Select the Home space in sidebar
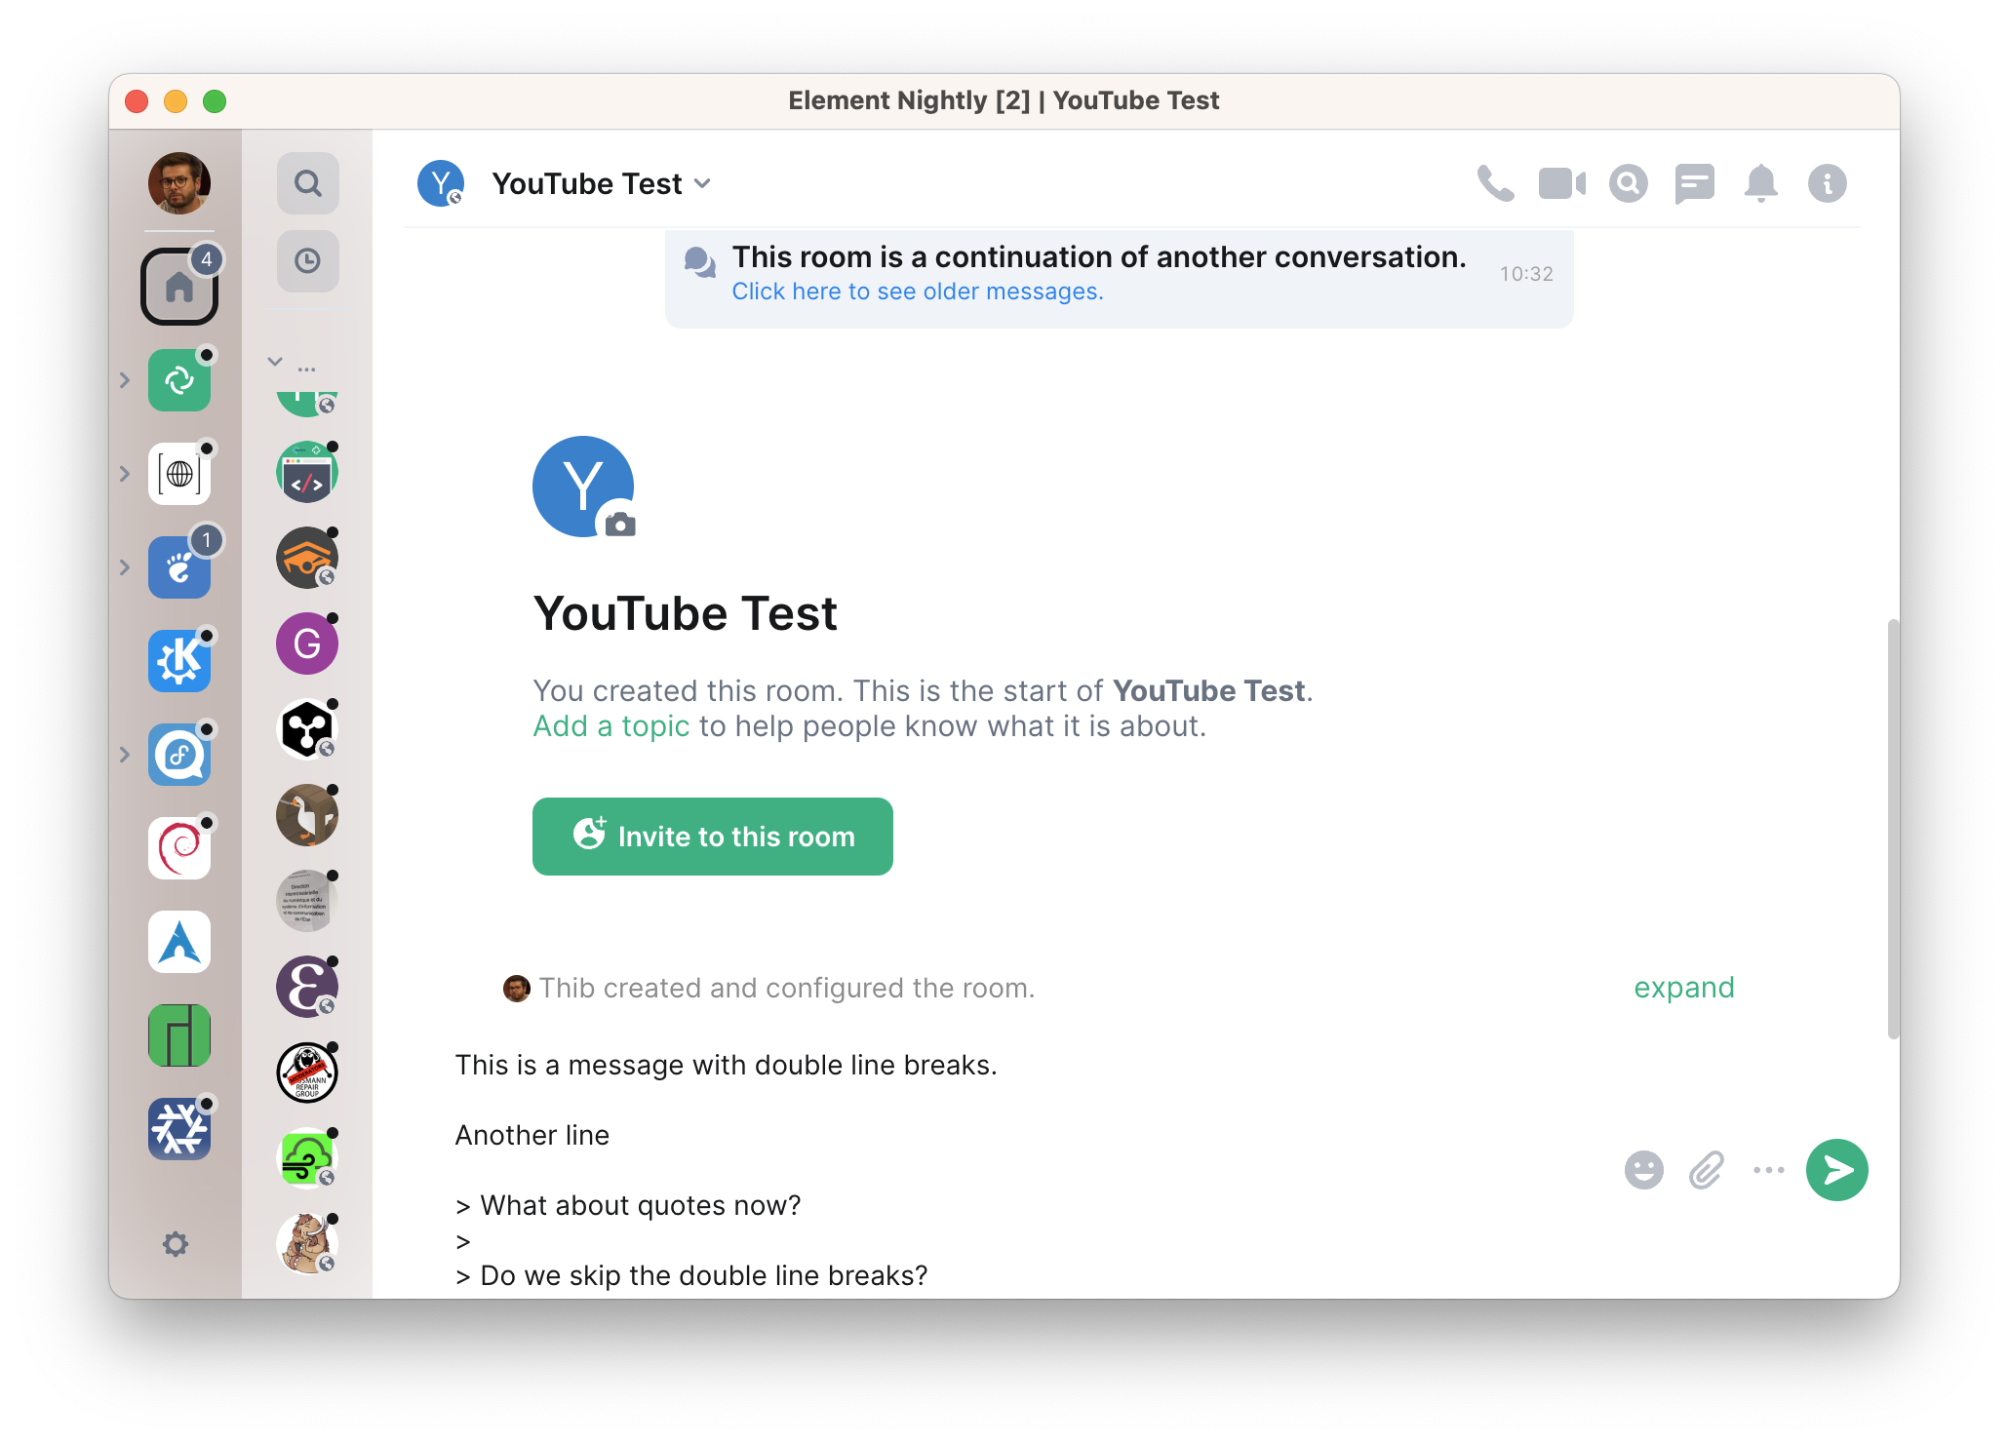 coord(179,287)
